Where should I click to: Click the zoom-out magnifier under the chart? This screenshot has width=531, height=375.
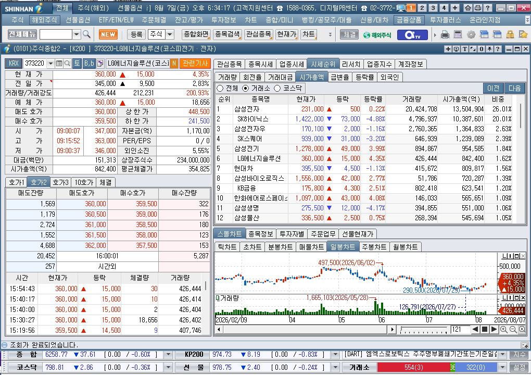point(513,329)
